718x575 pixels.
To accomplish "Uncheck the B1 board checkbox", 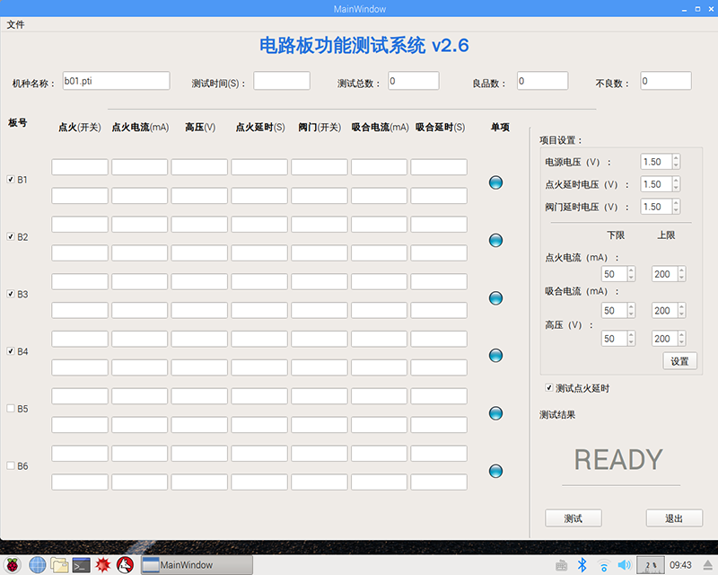I will point(11,180).
